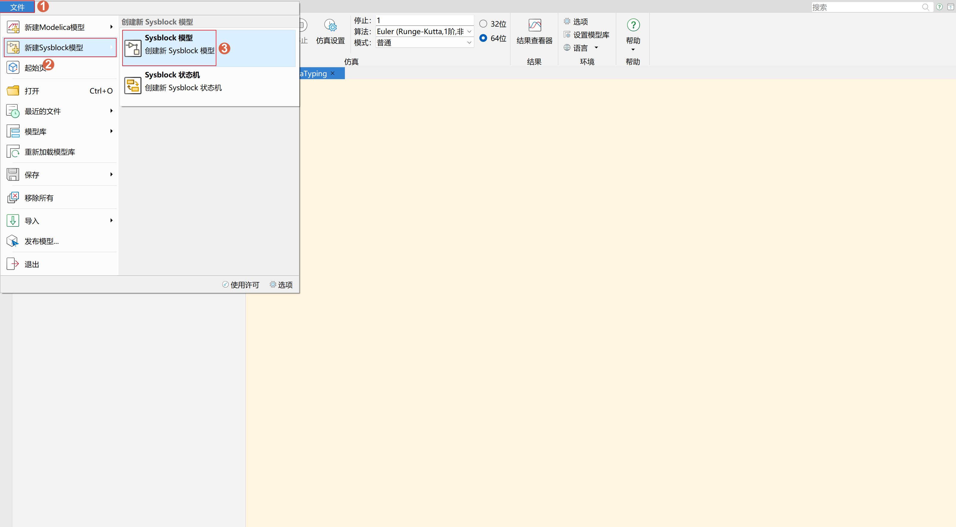Image resolution: width=956 pixels, height=527 pixels.
Task: Click the 发布模型 icon
Action: (13, 241)
